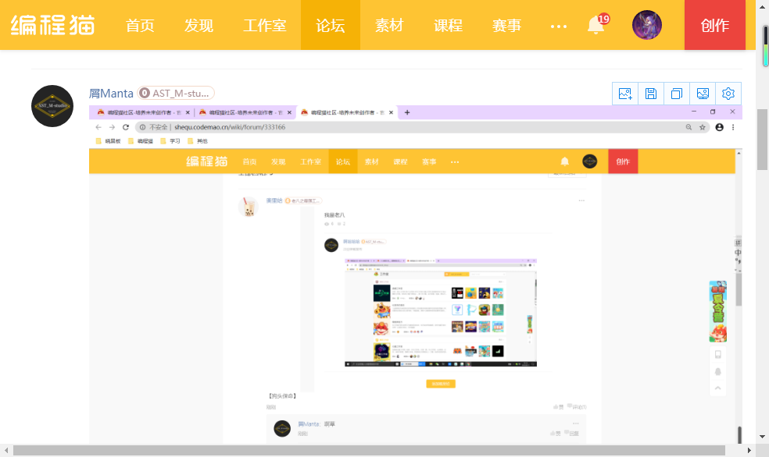This screenshot has height=457, width=769.
Task: Click the AST_M-stu... studio badge
Action: (x=176, y=93)
